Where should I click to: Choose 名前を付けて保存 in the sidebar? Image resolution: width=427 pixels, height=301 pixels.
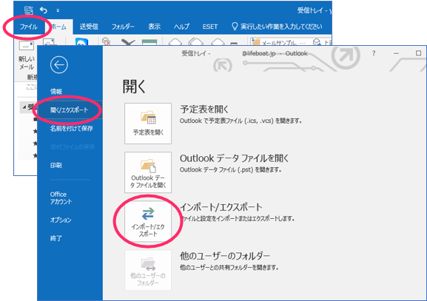pos(71,129)
